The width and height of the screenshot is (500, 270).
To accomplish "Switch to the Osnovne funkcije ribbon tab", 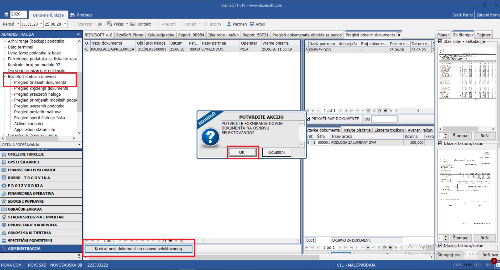I will 48,15.
